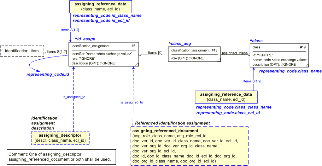322x166 pixels.
Task: Click the assigning_reference_data box under class
Action: click(226, 97)
